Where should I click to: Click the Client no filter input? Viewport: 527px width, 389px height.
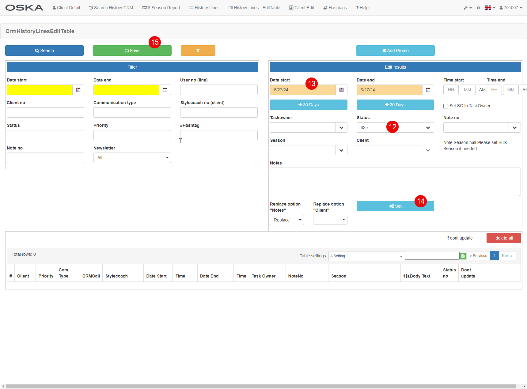click(x=45, y=112)
